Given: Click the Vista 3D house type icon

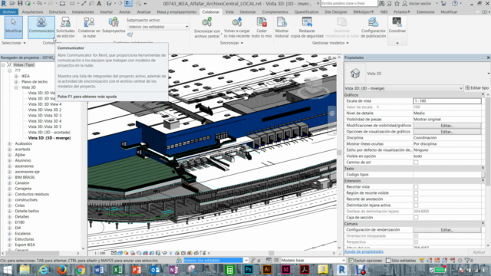Looking at the screenshot, I should tap(355, 74).
